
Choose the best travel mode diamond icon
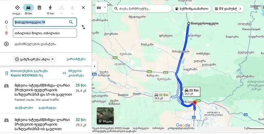pos(17,8)
